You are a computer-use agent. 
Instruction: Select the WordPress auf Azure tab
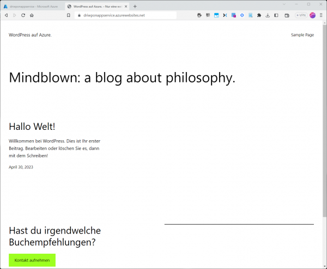pos(96,7)
